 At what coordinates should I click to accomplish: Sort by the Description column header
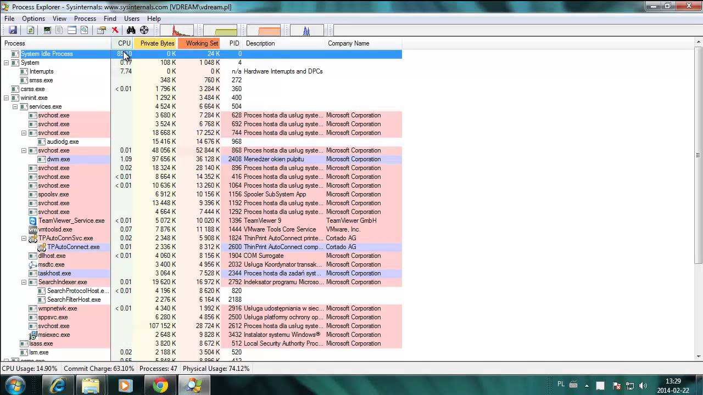coord(284,43)
